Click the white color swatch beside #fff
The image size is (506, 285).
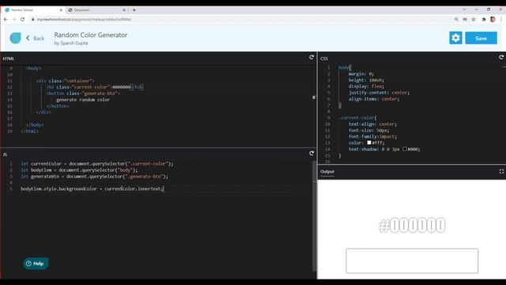click(x=369, y=142)
